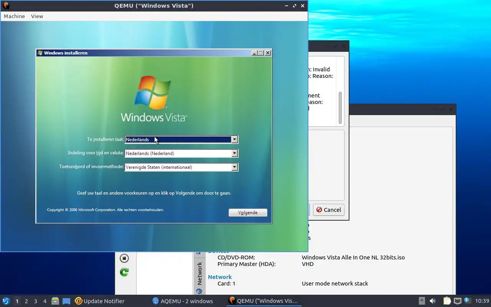Click 'Card: 1' entry in AQEMU
The width and height of the screenshot is (491, 307).
[226, 284]
